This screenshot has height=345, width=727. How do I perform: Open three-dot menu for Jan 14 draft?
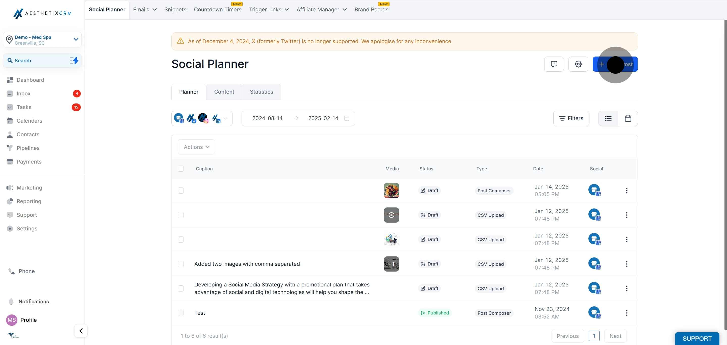(627, 190)
